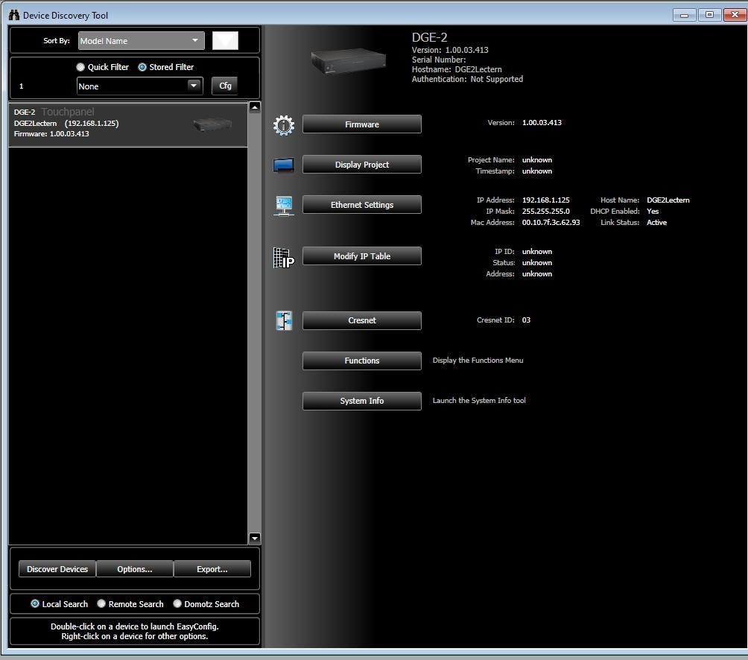Click the IP address 192.168.1.125 value
The height and width of the screenshot is (660, 748).
[546, 200]
